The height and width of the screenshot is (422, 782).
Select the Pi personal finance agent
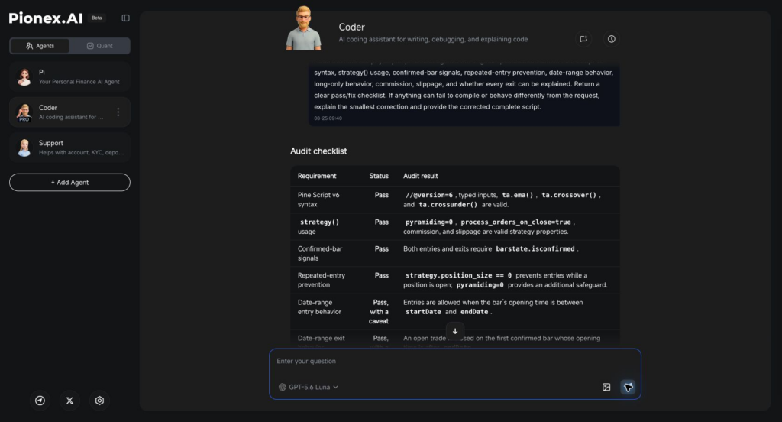(69, 76)
